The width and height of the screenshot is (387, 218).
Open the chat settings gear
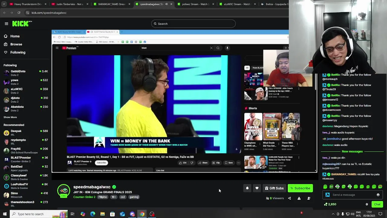tap(367, 204)
